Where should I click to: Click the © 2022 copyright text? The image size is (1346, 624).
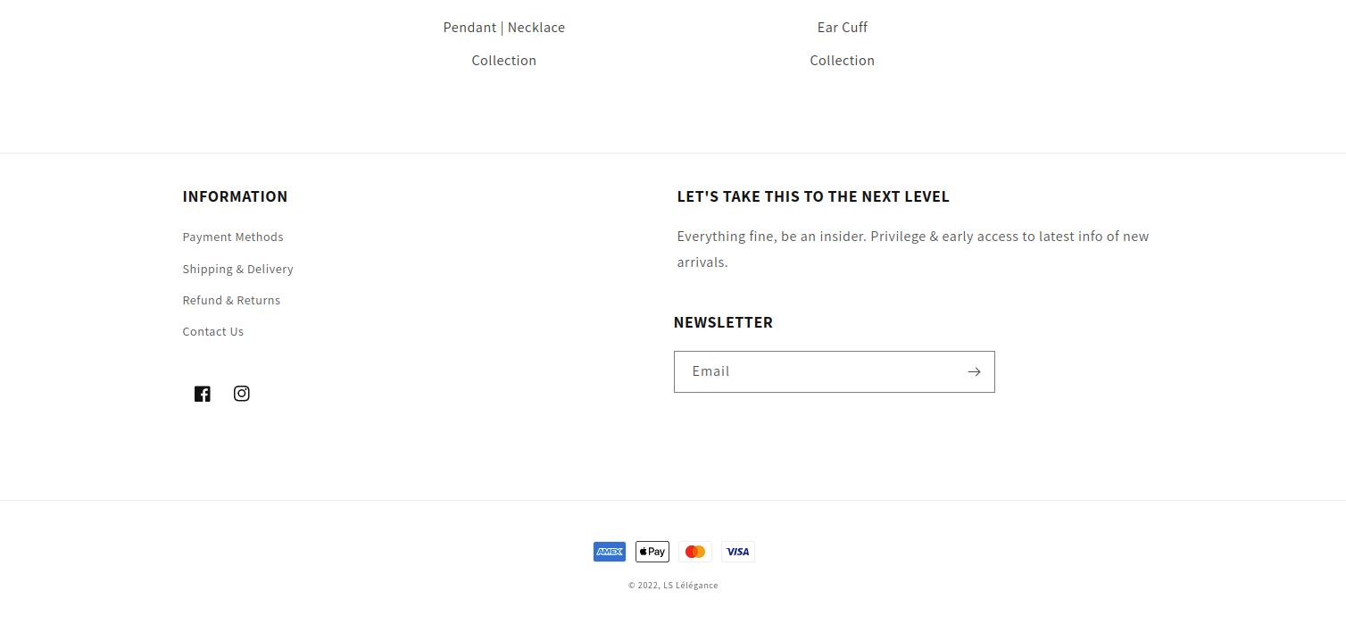(x=644, y=586)
